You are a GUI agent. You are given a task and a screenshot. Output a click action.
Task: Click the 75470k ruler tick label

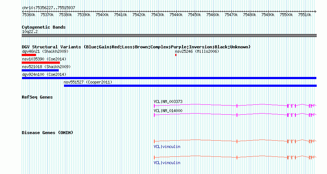231,15
